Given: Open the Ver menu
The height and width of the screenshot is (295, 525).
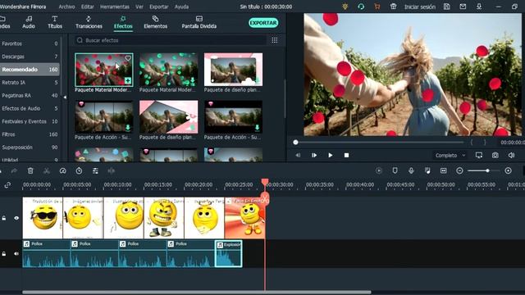Looking at the screenshot, I should click(139, 7).
